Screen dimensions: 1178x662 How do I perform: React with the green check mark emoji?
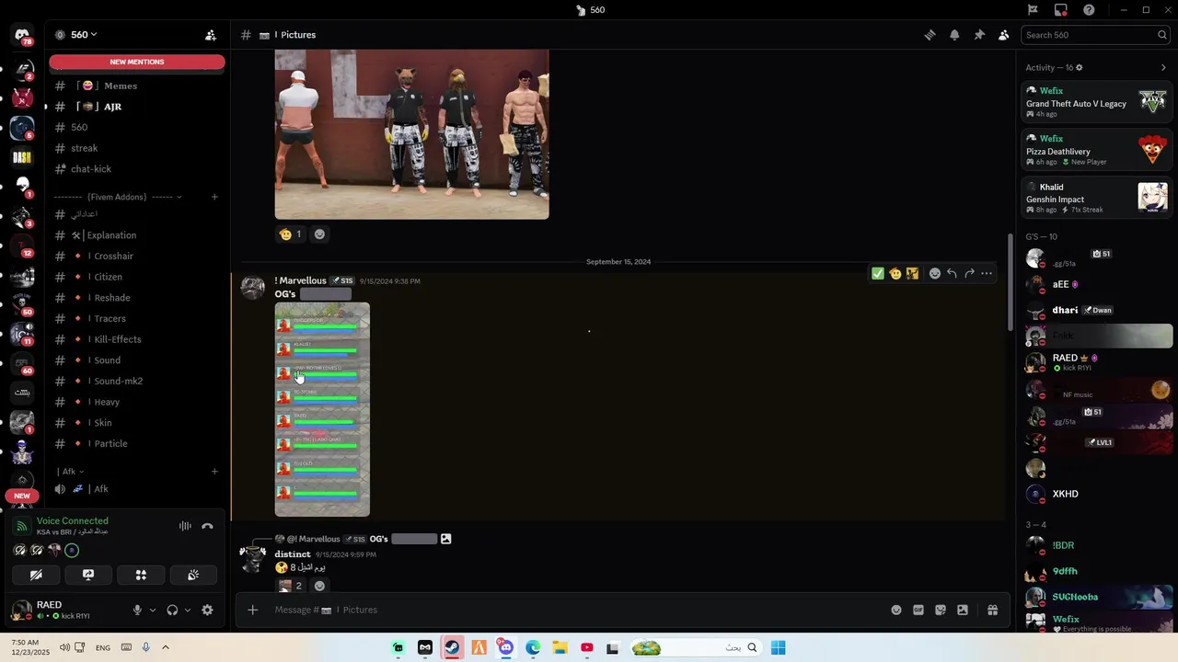click(878, 273)
